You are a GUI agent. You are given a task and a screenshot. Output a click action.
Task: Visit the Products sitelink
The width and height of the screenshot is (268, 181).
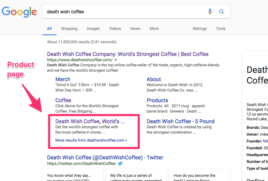point(157,100)
